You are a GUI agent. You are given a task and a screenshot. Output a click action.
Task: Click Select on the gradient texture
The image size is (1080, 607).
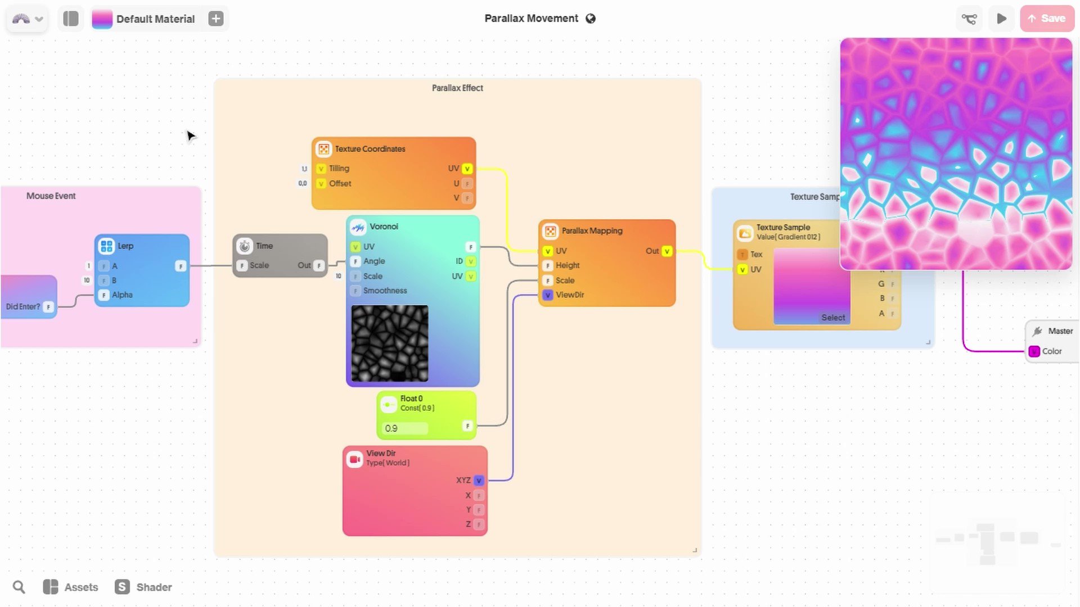(x=833, y=318)
